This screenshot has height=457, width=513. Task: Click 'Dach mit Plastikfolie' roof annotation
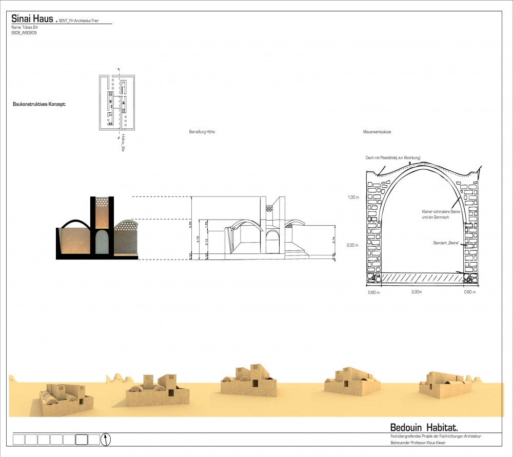[x=393, y=157]
